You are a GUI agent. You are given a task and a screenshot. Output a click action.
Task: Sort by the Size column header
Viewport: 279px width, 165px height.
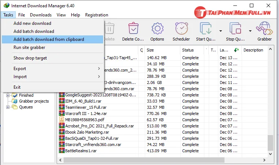(x=162, y=50)
